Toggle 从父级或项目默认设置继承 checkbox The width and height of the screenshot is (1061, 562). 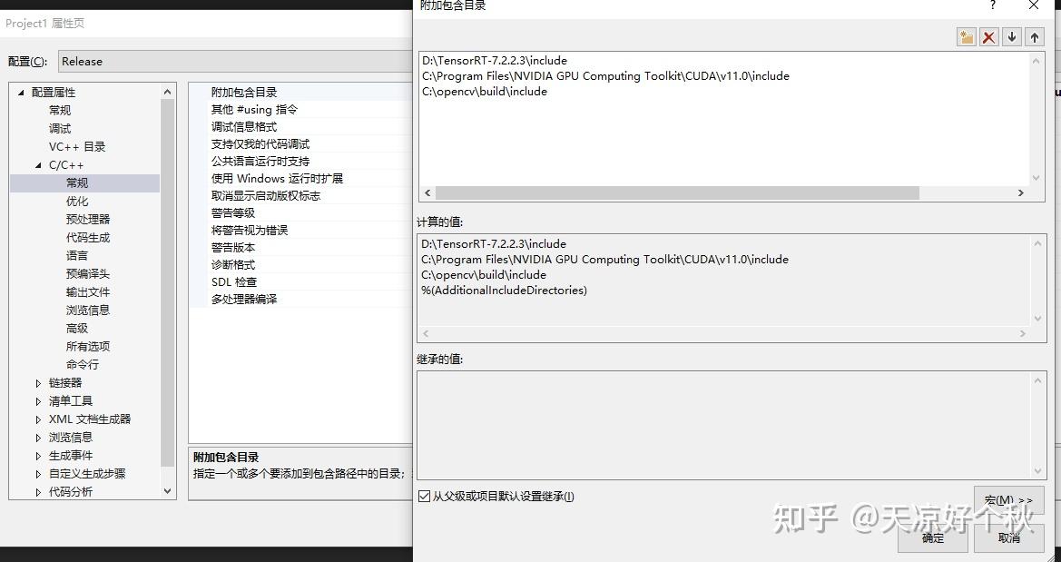click(x=424, y=497)
